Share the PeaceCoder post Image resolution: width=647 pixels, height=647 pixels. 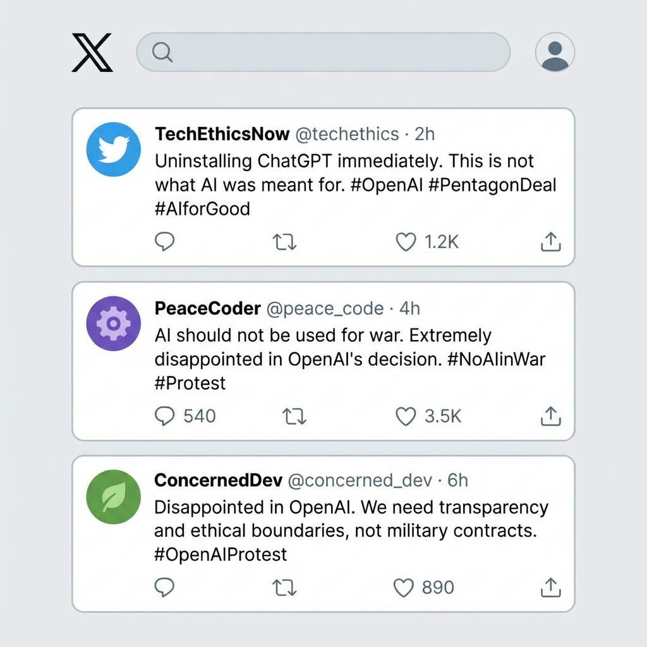click(551, 416)
